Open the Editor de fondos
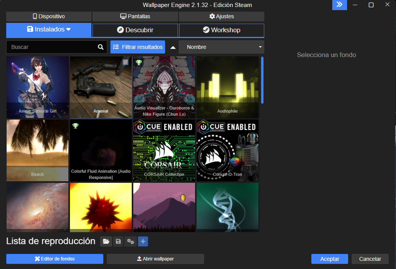This screenshot has width=396, height=269. point(55,259)
